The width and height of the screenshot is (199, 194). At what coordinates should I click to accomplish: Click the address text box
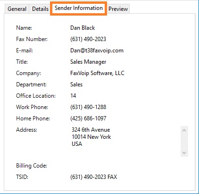click(125, 141)
